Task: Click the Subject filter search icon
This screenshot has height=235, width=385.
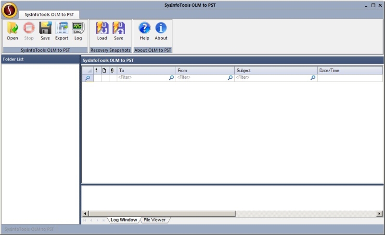Action: [x=313, y=77]
